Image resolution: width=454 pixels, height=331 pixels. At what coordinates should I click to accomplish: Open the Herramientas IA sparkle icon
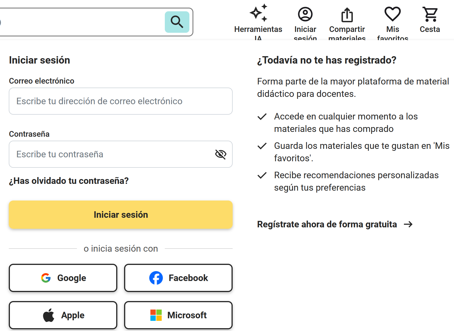coord(258,13)
